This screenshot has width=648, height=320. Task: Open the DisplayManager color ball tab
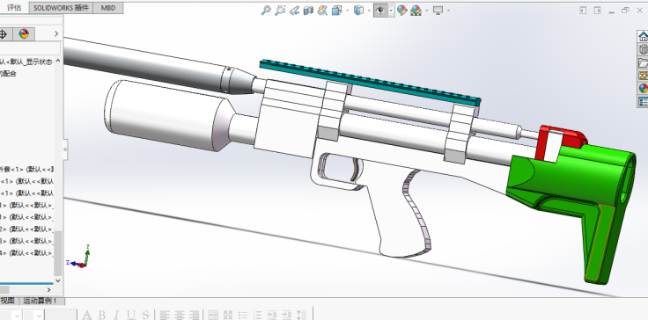pyautogui.click(x=24, y=34)
